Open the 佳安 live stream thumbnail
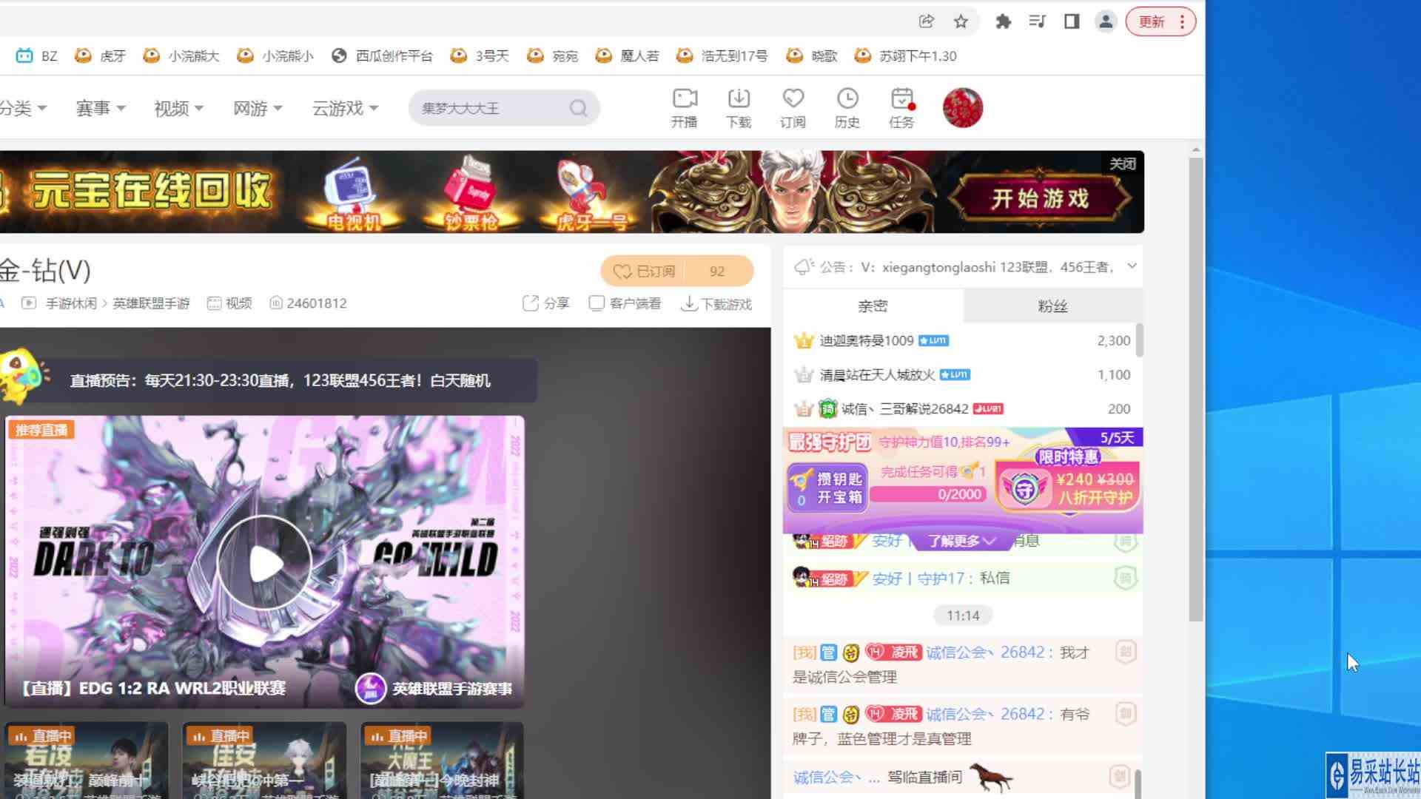The height and width of the screenshot is (799, 1421). (264, 761)
